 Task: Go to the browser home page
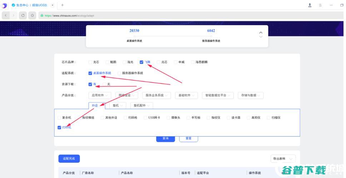pyautogui.click(x=32, y=15)
